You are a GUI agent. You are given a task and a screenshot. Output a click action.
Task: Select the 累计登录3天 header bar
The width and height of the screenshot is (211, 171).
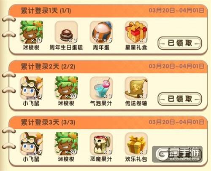point(108,122)
